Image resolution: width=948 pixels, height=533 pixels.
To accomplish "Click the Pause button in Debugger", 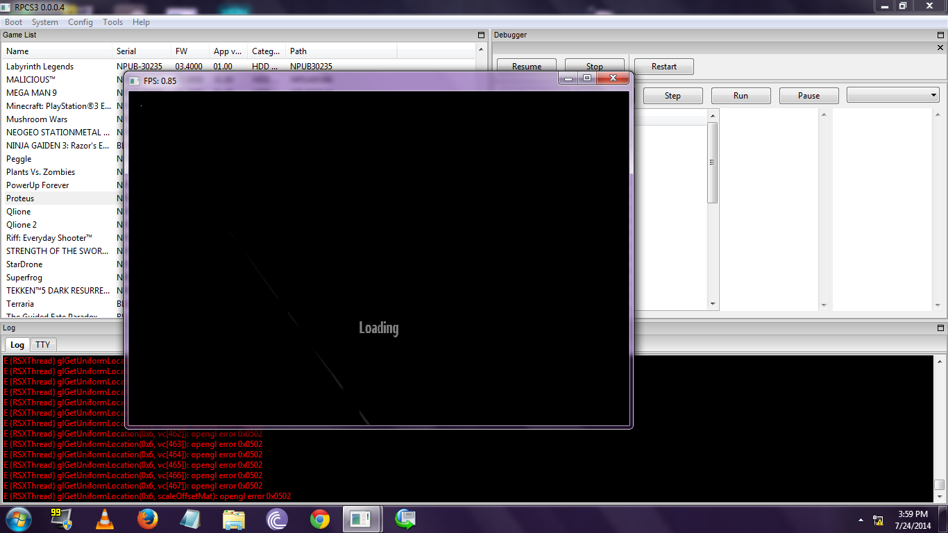I will click(809, 95).
